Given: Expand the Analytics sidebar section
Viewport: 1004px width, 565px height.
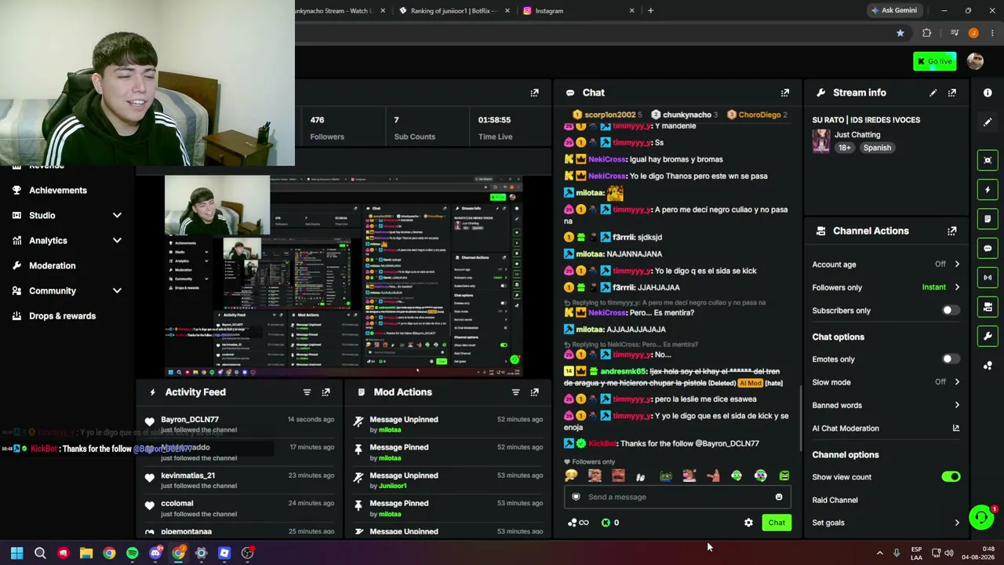Looking at the screenshot, I should tap(117, 240).
